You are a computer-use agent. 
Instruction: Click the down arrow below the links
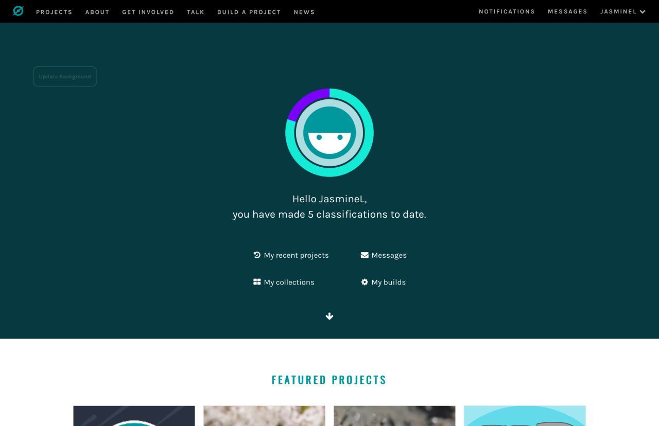[x=329, y=316]
